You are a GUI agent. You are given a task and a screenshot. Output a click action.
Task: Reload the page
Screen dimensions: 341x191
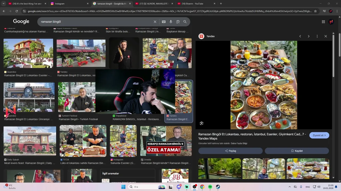(17, 11)
